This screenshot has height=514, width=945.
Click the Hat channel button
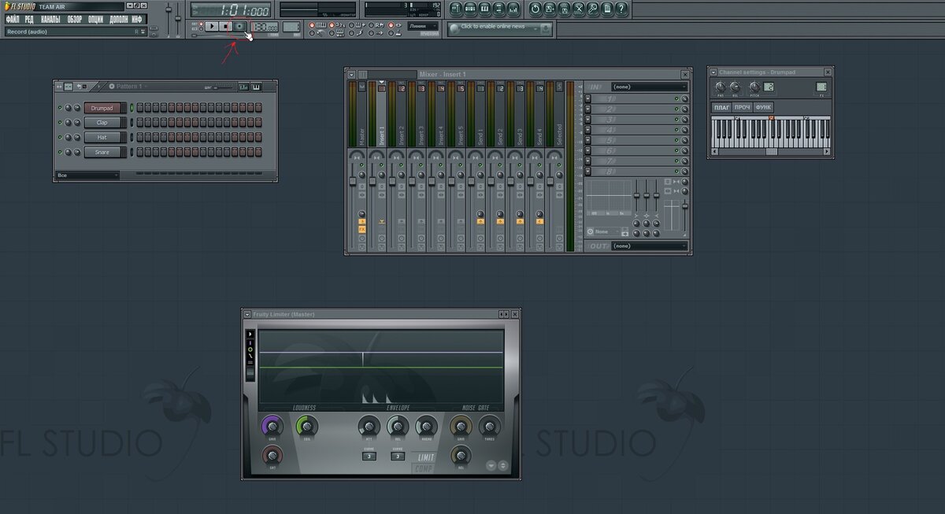point(102,138)
